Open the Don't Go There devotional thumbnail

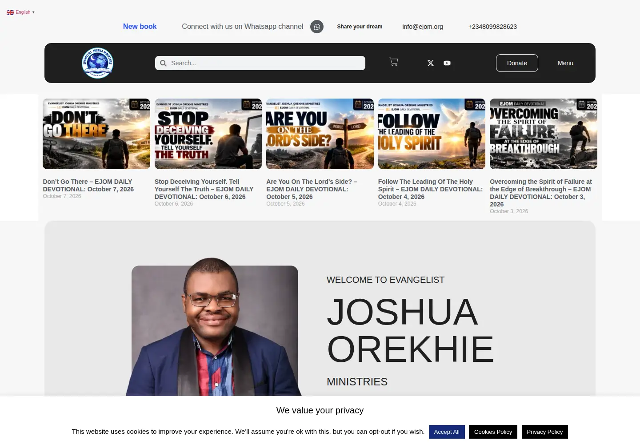[96, 134]
